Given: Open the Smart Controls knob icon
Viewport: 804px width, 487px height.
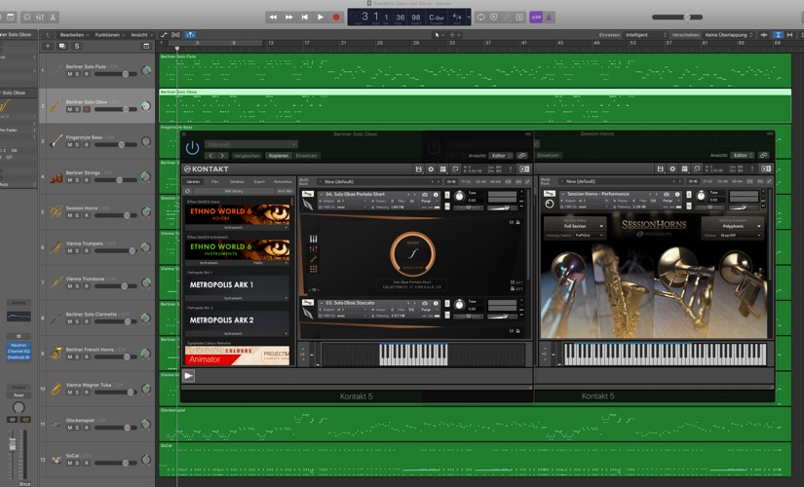Looking at the screenshot, I should (x=26, y=17).
